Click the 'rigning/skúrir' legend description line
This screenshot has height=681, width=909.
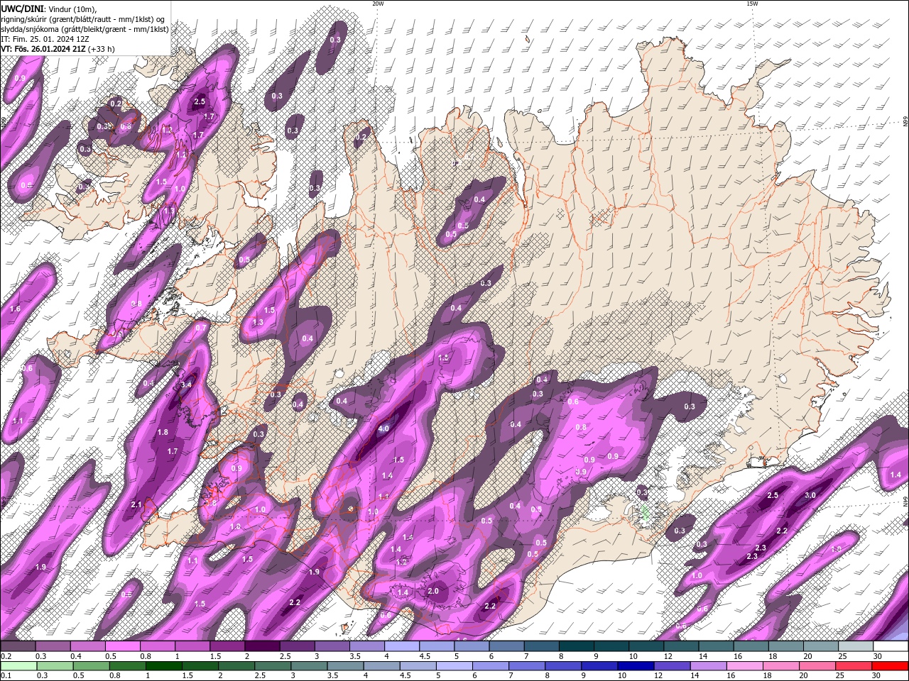(x=83, y=18)
